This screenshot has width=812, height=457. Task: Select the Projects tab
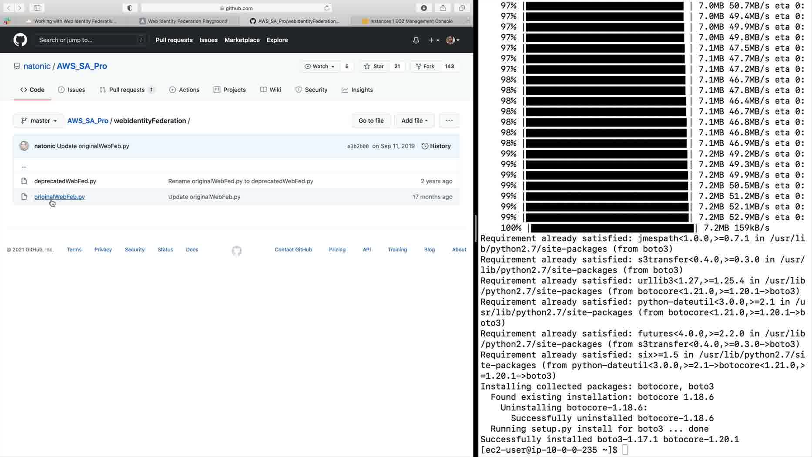[229, 90]
